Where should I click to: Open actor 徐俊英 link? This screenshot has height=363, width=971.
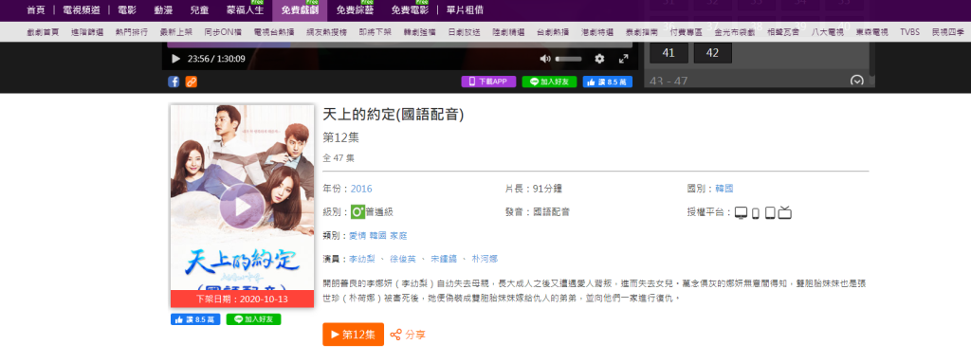403,259
